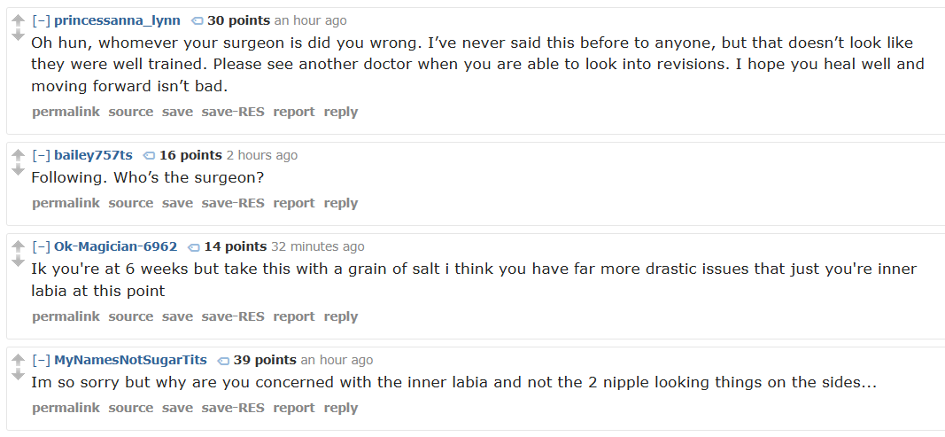Collapse princessanna_lynn's comment with [–] toggle
Screen dimensions: 945x437
click(x=41, y=20)
